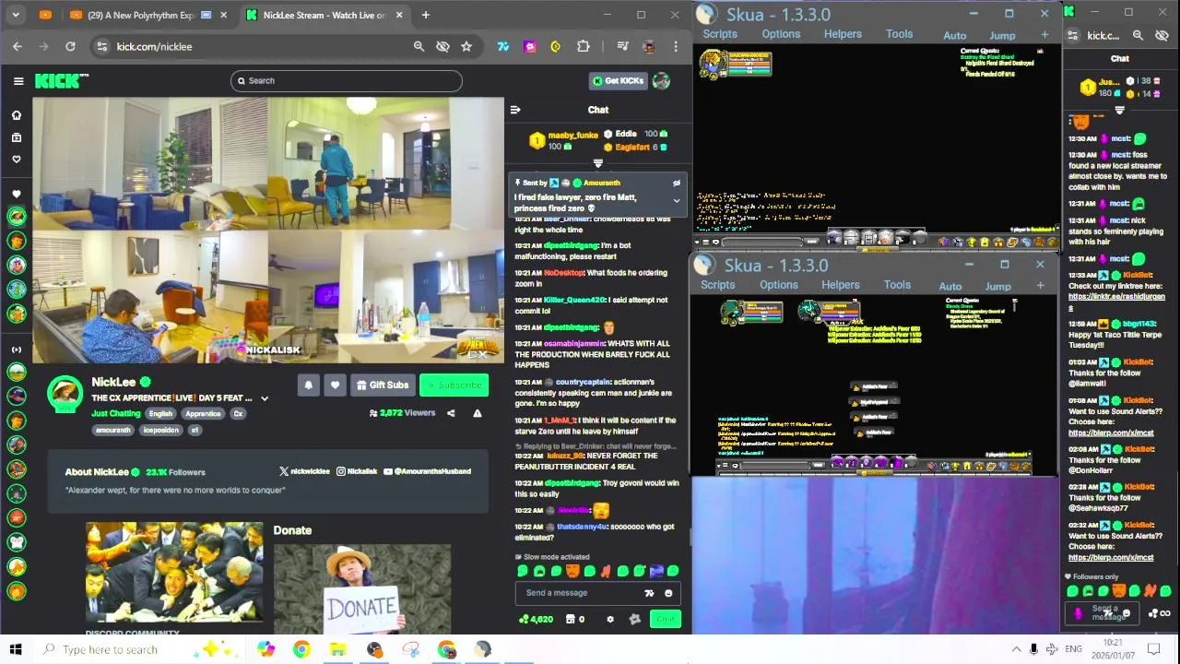Open the linktr.ee link in right chat
Image resolution: width=1180 pixels, height=664 pixels.
[x=1116, y=297]
